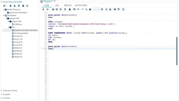Select the Long 4.txt file

(x=17, y=36)
